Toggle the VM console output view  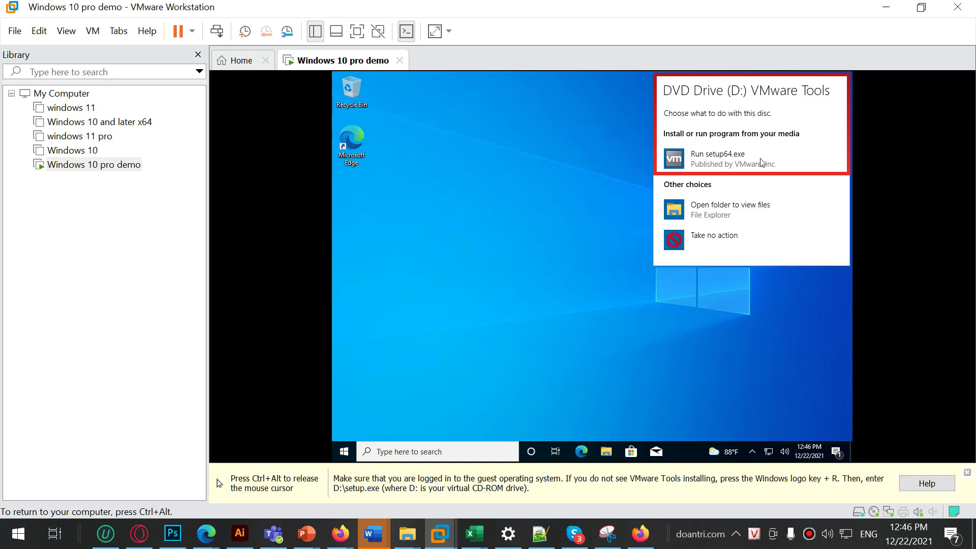coord(406,31)
